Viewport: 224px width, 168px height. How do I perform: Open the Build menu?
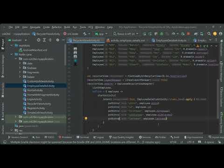(67, 27)
